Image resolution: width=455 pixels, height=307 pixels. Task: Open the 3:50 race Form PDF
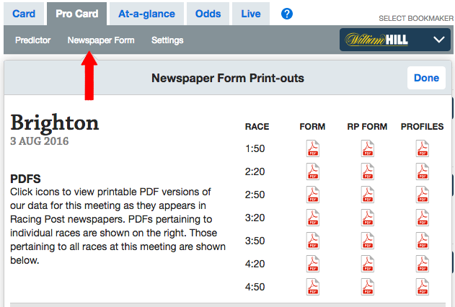pyautogui.click(x=313, y=241)
